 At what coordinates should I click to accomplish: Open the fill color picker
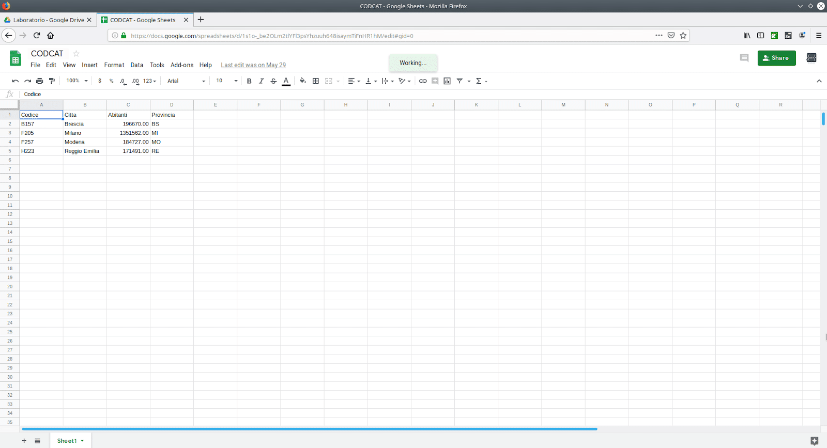pyautogui.click(x=303, y=81)
